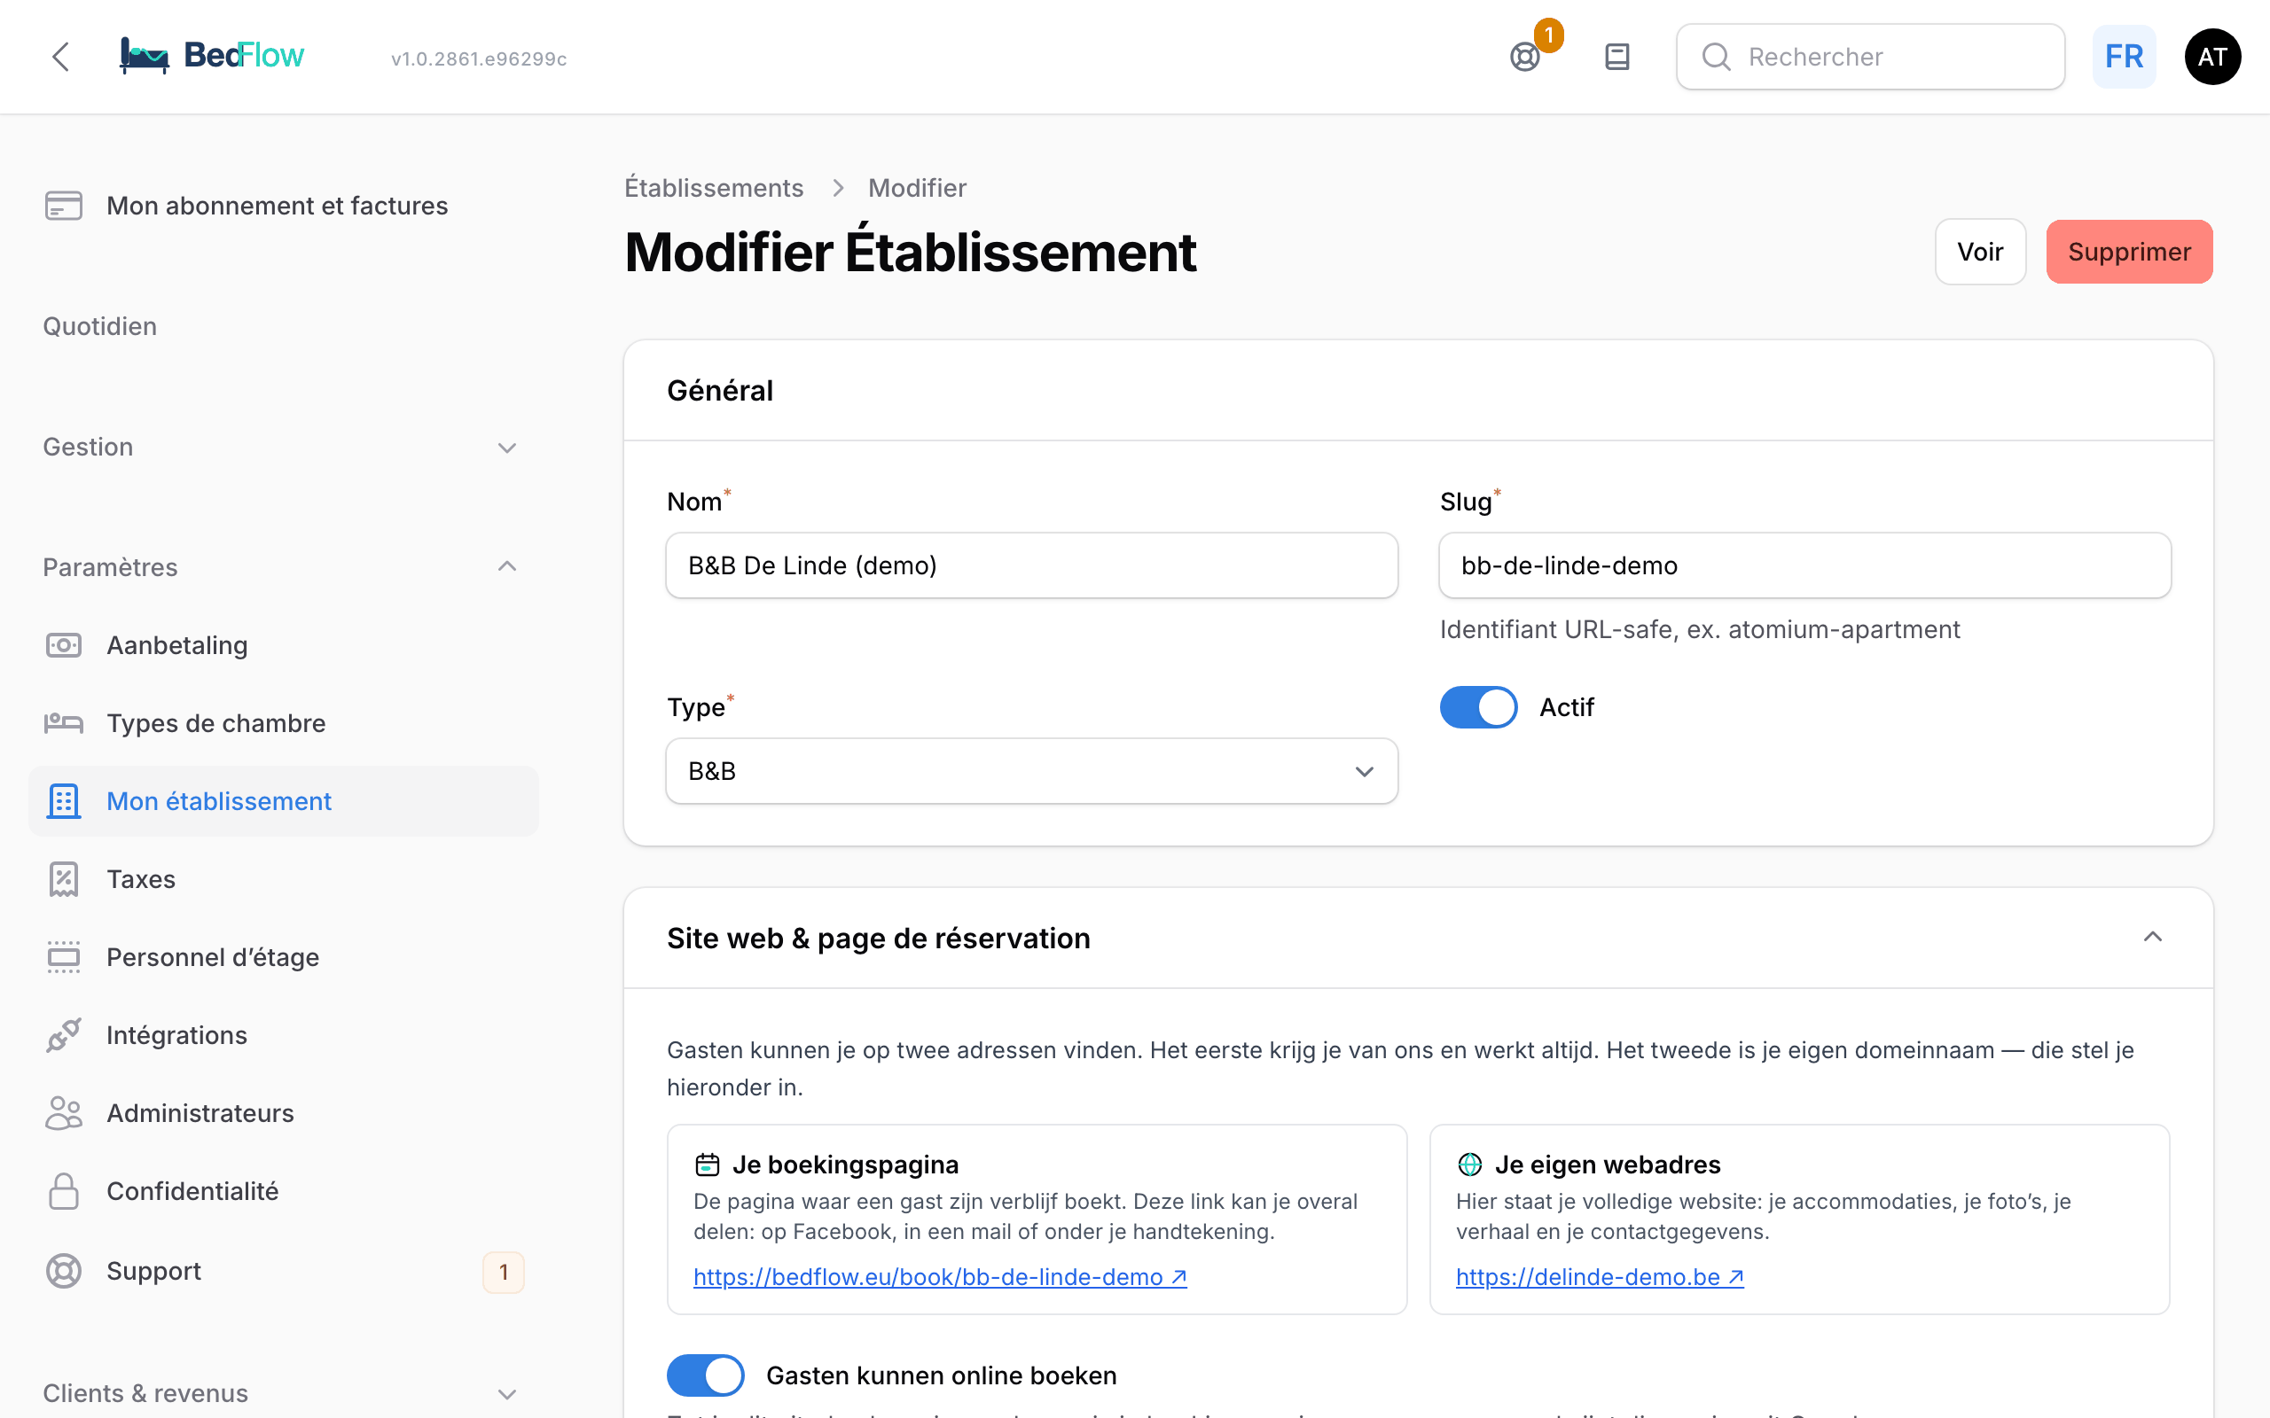Click the globe icon of Je eigen webadres

click(1470, 1165)
